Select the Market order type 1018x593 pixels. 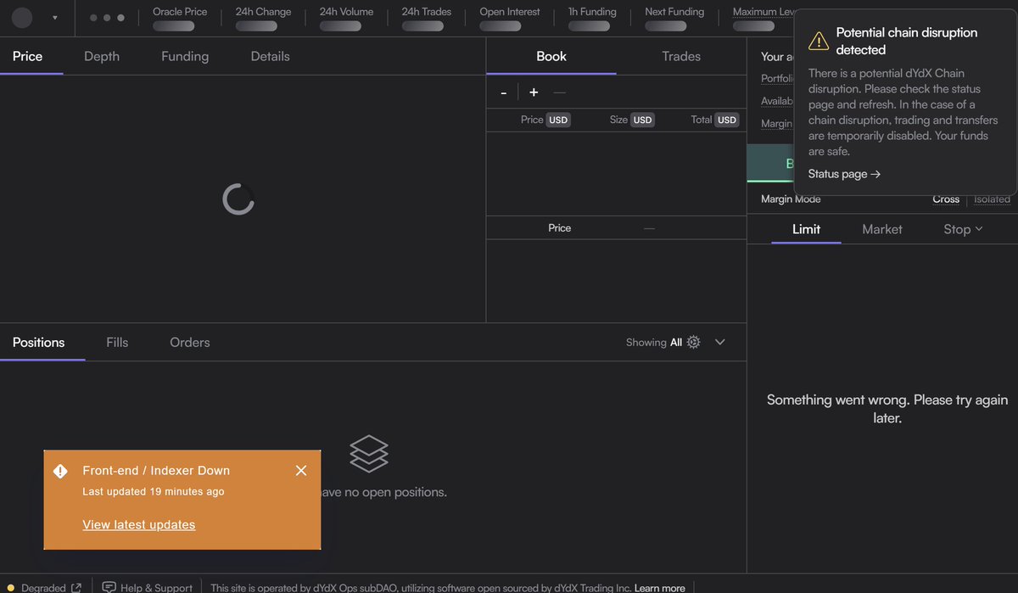[x=882, y=229]
